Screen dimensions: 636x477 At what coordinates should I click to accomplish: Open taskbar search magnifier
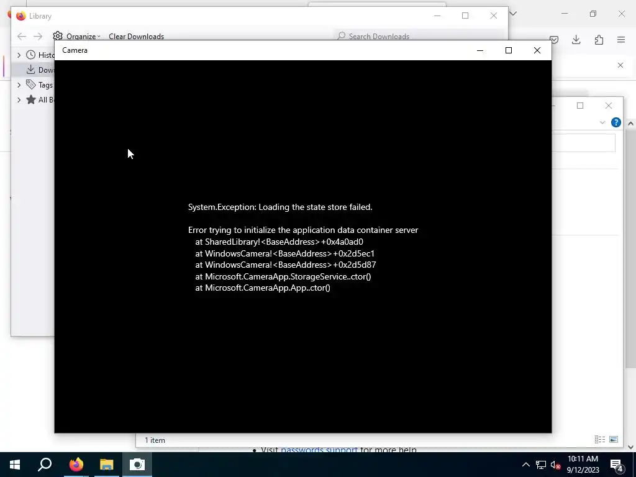(x=45, y=465)
